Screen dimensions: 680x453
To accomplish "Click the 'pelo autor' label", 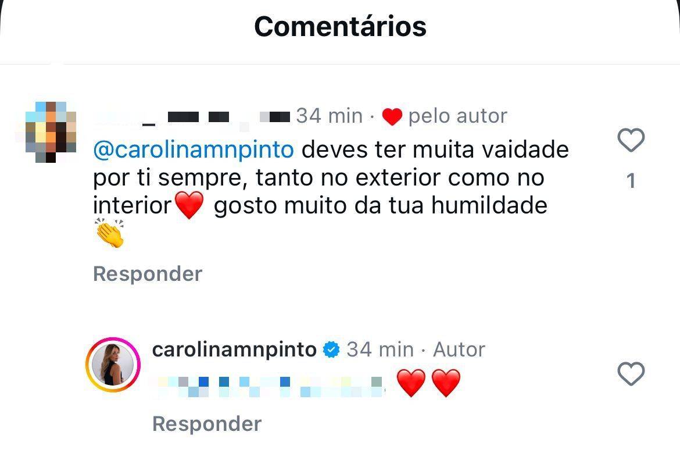I will 457,116.
